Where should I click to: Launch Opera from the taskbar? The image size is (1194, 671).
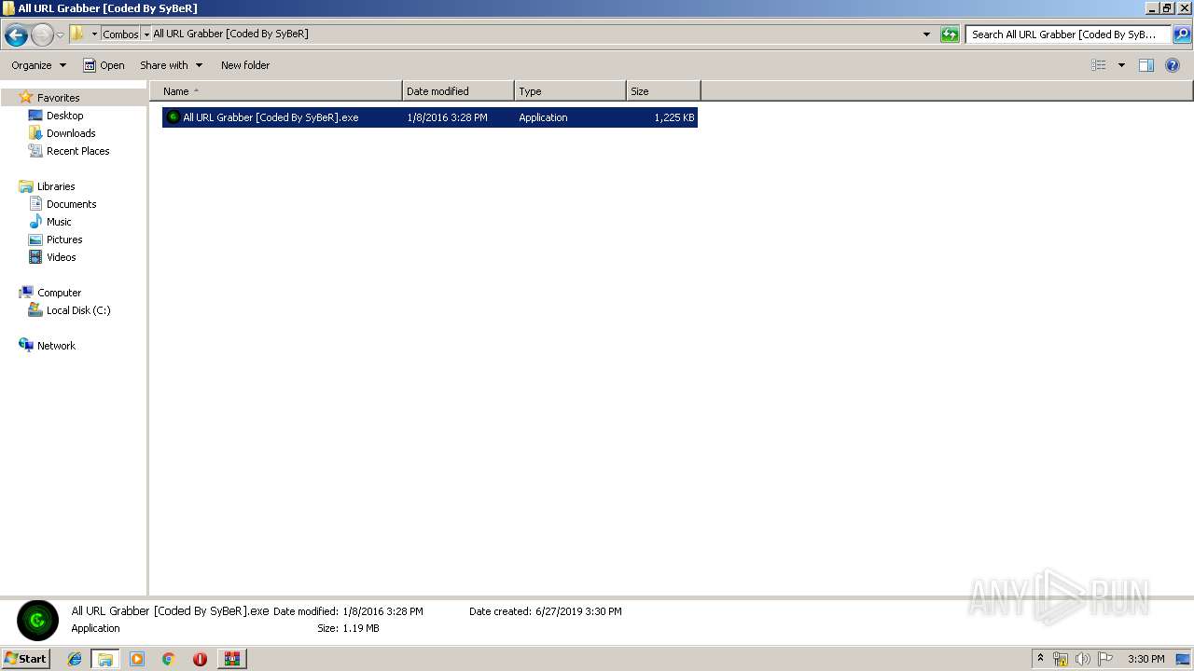200,659
